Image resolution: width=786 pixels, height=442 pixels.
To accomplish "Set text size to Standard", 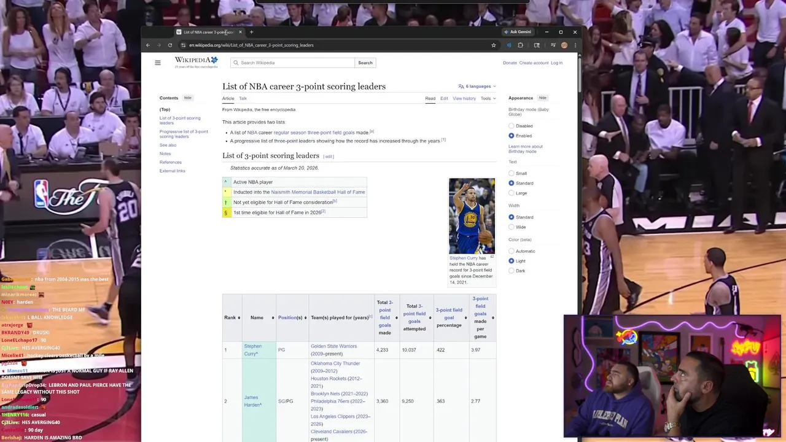I will pyautogui.click(x=512, y=183).
